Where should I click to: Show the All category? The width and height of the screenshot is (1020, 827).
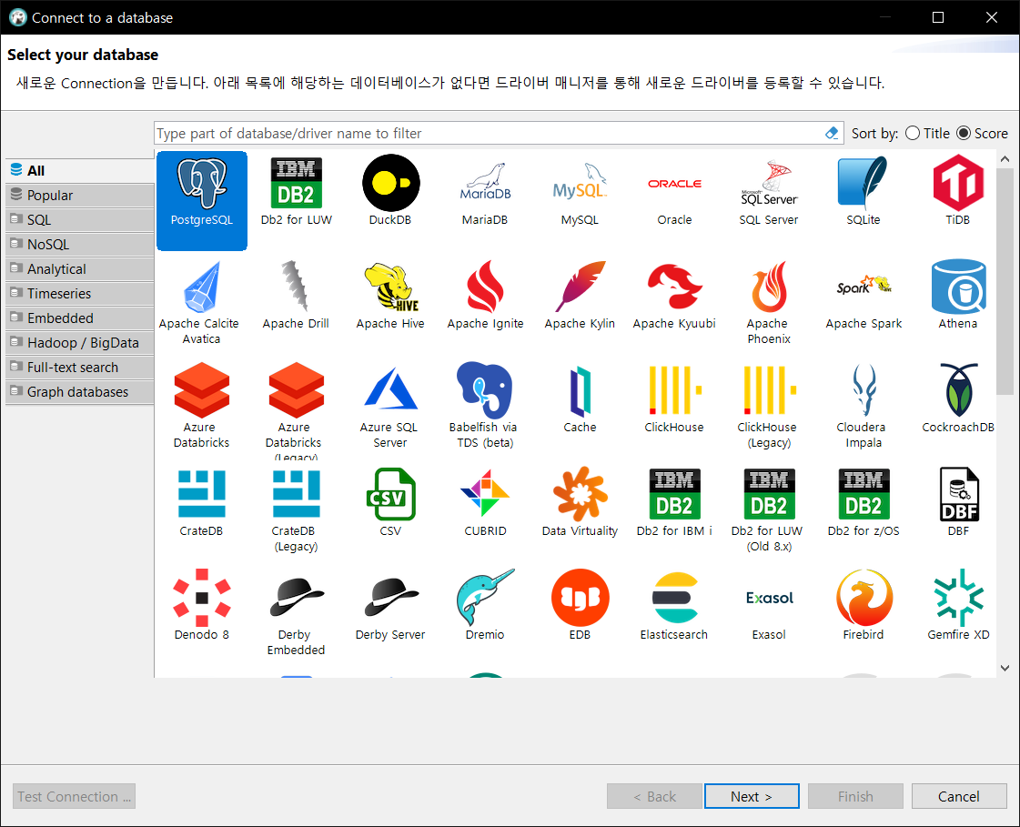80,170
